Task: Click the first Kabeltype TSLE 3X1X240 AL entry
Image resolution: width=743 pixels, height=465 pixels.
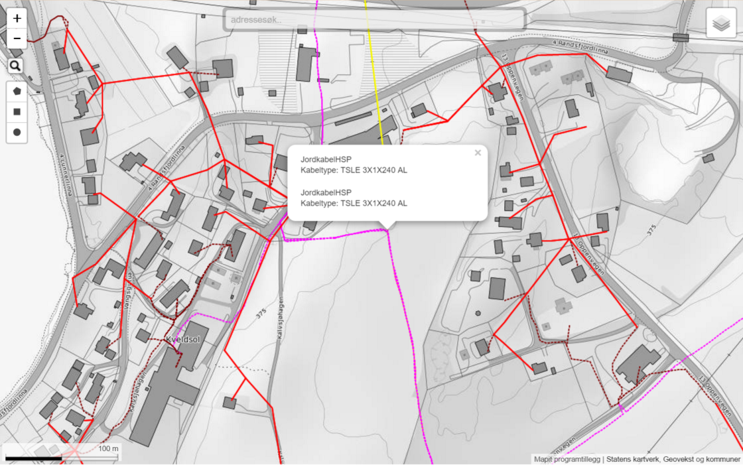Action: tap(354, 170)
